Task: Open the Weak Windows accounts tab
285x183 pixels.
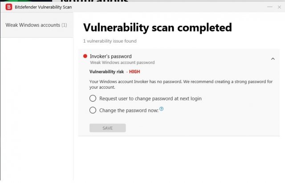Action: pyautogui.click(x=36, y=25)
